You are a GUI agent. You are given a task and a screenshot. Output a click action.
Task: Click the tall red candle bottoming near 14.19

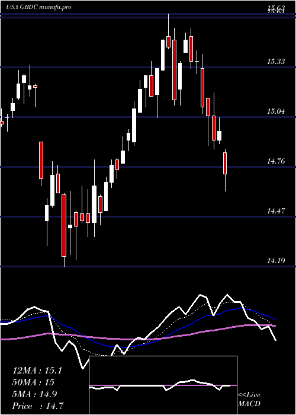point(64,225)
